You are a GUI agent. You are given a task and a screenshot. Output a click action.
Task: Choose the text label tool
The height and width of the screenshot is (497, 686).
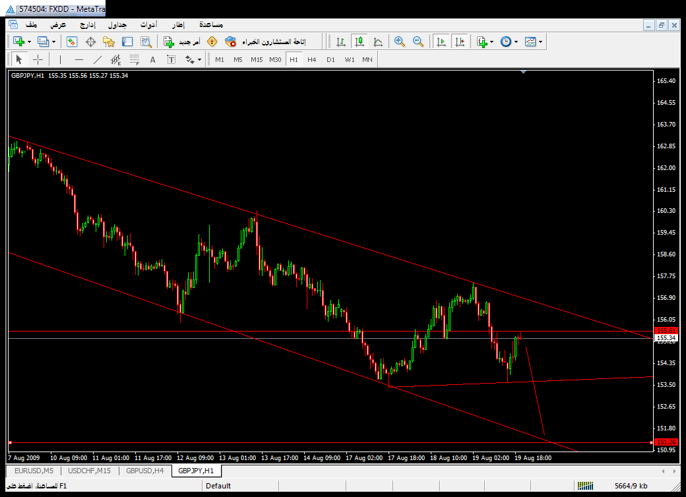[152, 59]
